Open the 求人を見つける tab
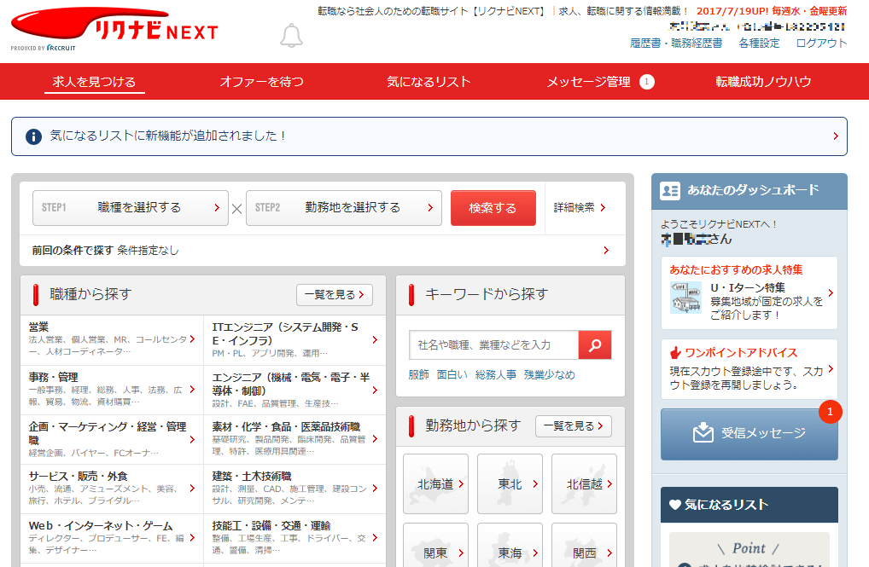The width and height of the screenshot is (869, 567). (94, 82)
